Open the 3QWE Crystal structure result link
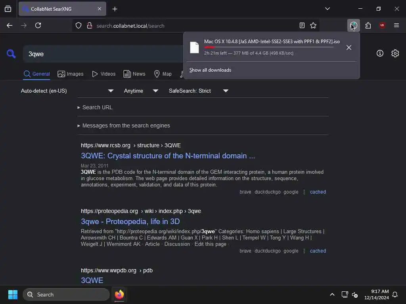 click(168, 156)
